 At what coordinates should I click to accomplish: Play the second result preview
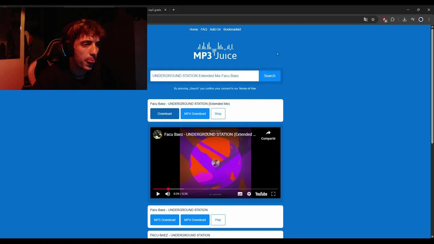(218, 220)
